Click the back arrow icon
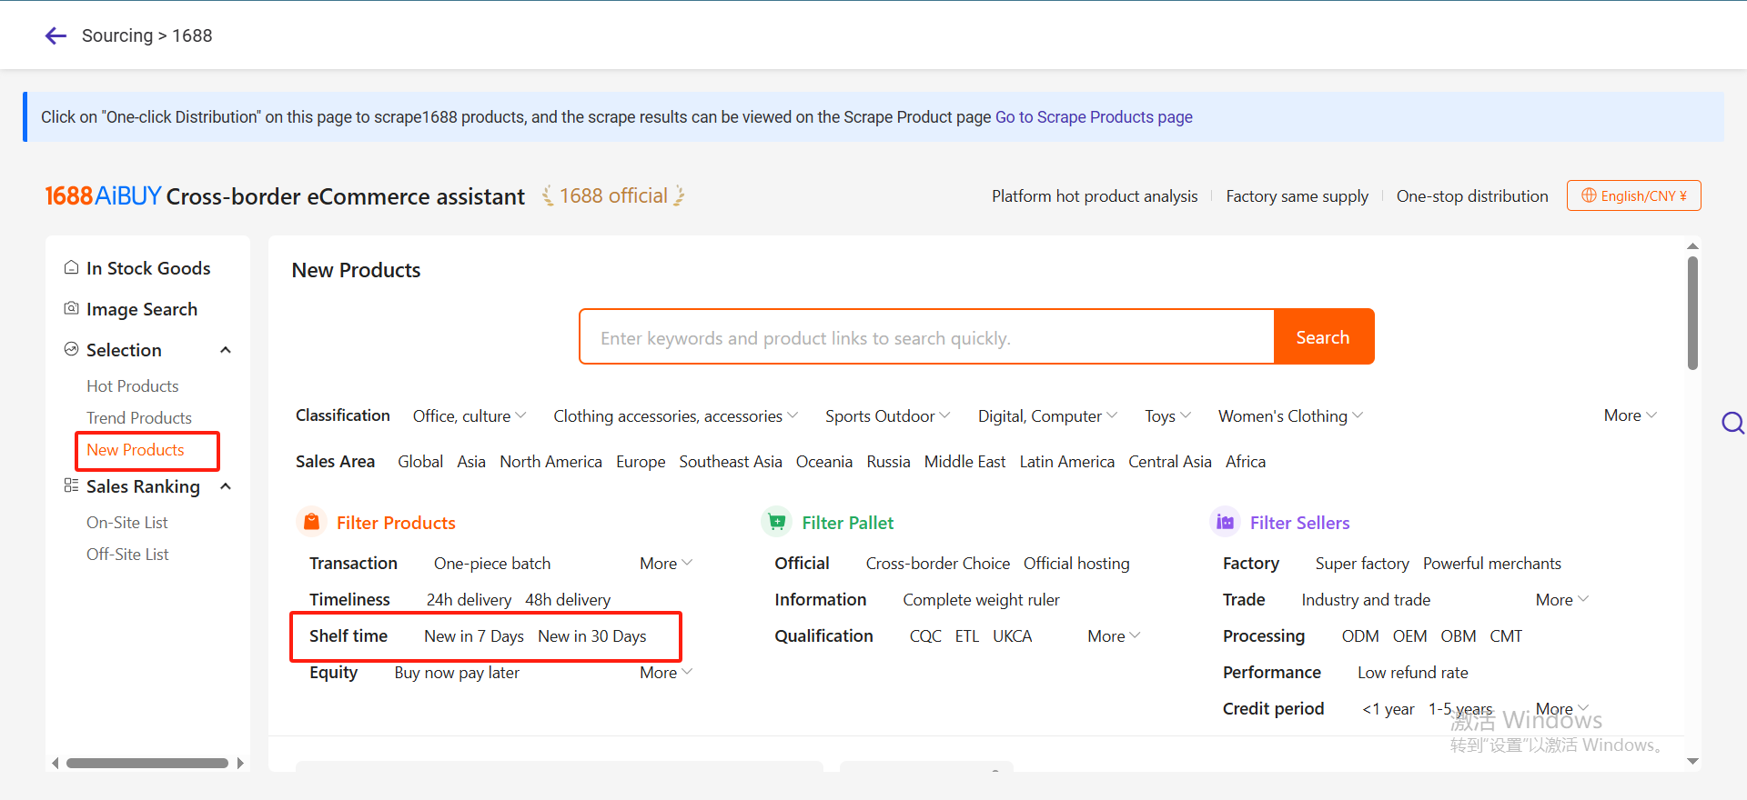This screenshot has width=1747, height=800. coord(56,35)
